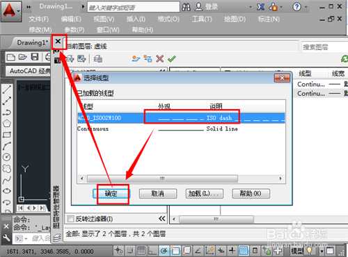
Task: Open the 视图(V) menu
Action: pos(104,19)
